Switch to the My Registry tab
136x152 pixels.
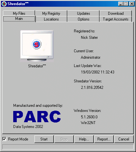click(51, 13)
